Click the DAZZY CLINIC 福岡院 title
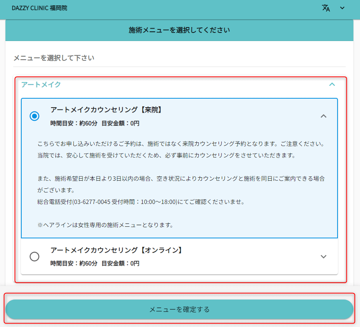 [40, 8]
